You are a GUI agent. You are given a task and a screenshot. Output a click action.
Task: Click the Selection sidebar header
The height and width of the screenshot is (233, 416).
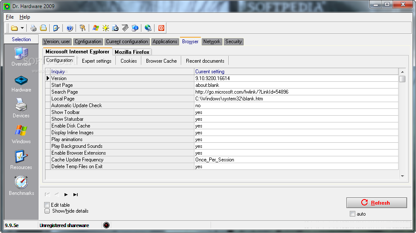[21, 39]
